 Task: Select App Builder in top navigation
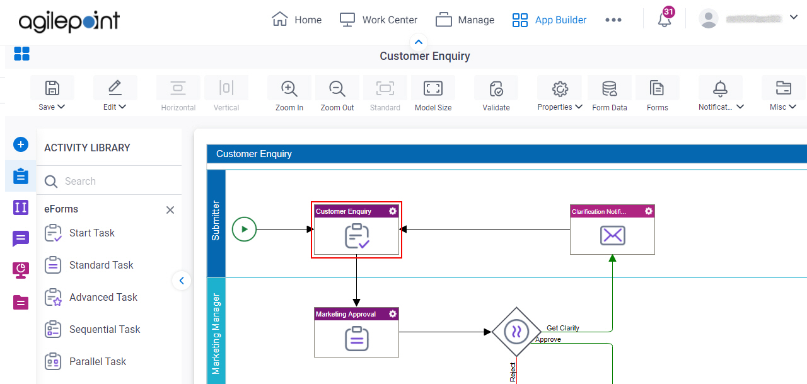pos(549,20)
